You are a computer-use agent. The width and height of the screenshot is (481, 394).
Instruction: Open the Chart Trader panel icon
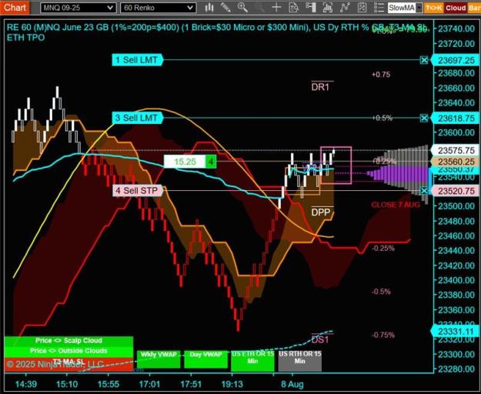(x=311, y=8)
